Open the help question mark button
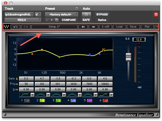Image resolution: width=162 pixels, height=121 pixels. (157, 27)
